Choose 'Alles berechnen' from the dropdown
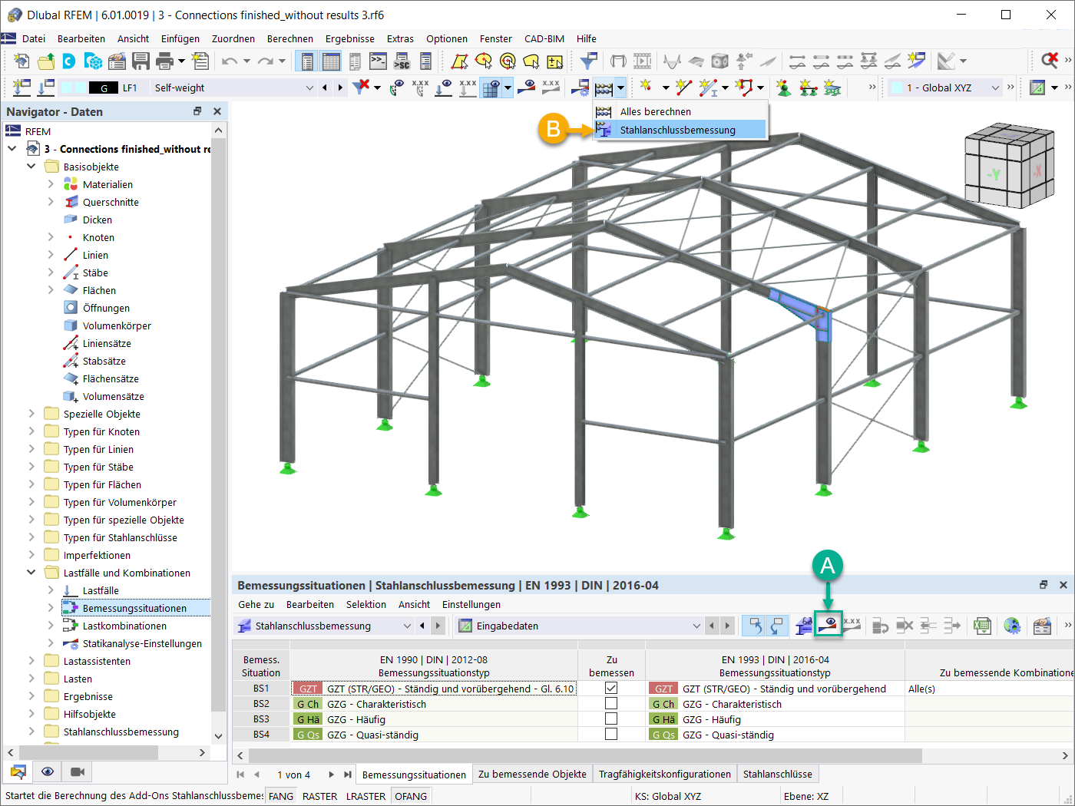 (680, 111)
